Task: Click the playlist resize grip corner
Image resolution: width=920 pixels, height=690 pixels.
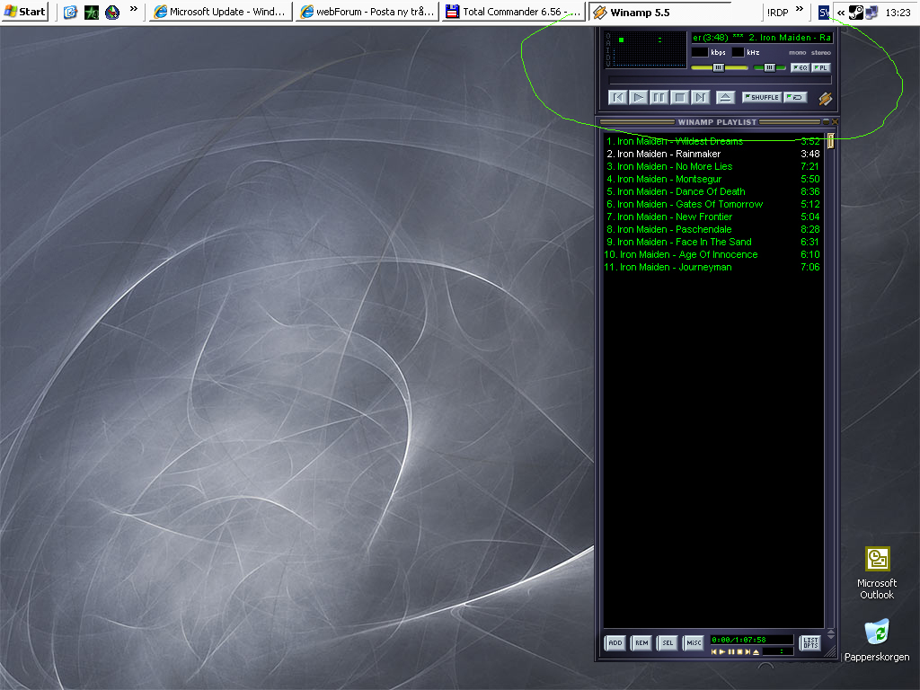Action: point(831,652)
